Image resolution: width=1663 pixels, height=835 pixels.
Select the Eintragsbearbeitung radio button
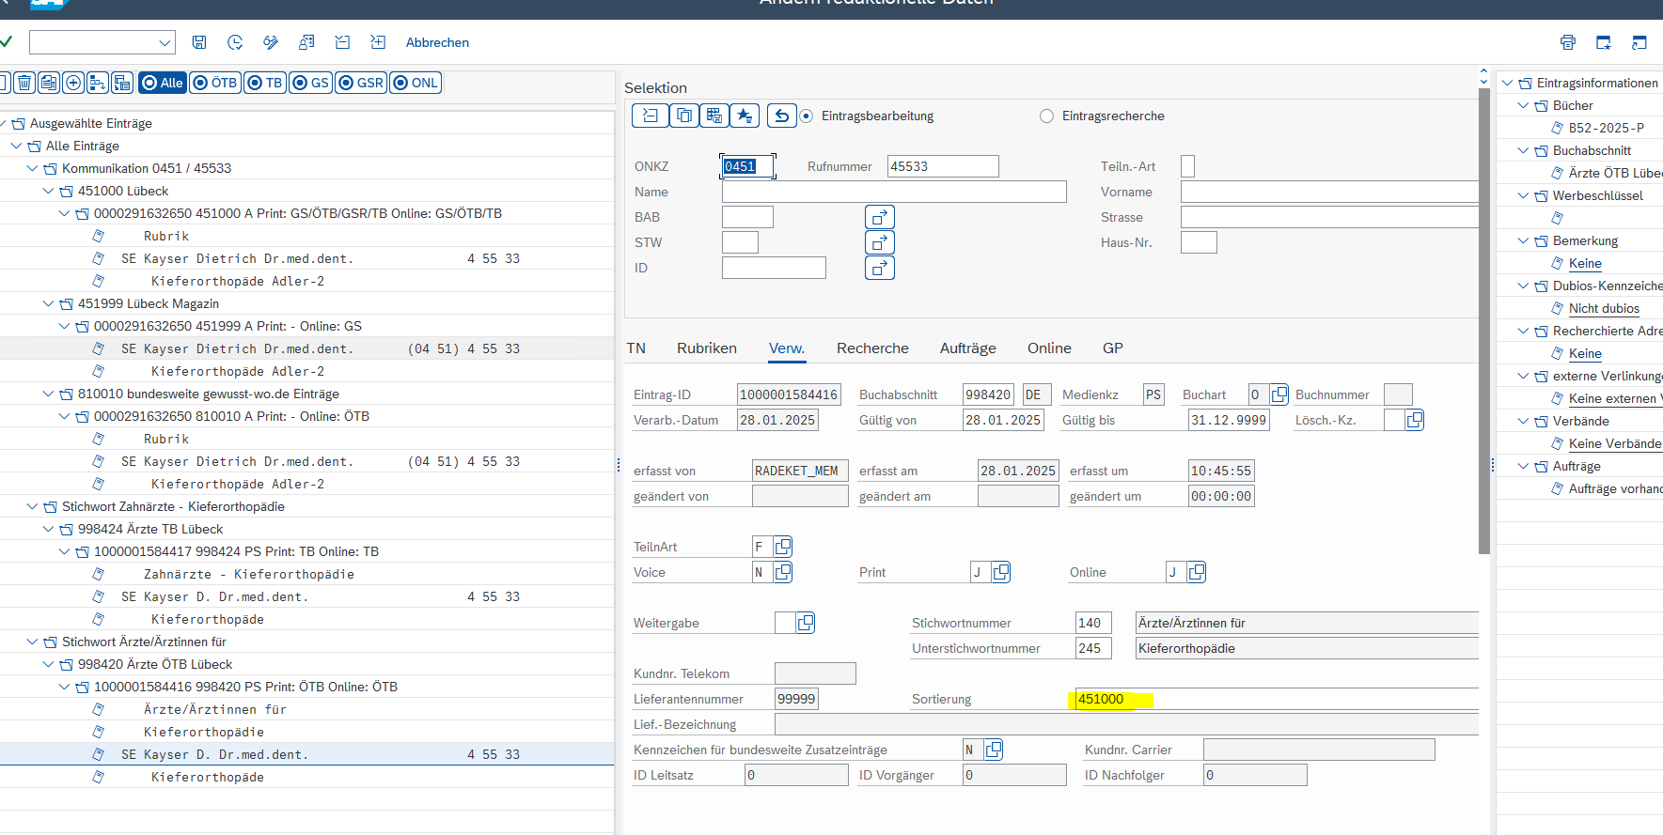(806, 116)
